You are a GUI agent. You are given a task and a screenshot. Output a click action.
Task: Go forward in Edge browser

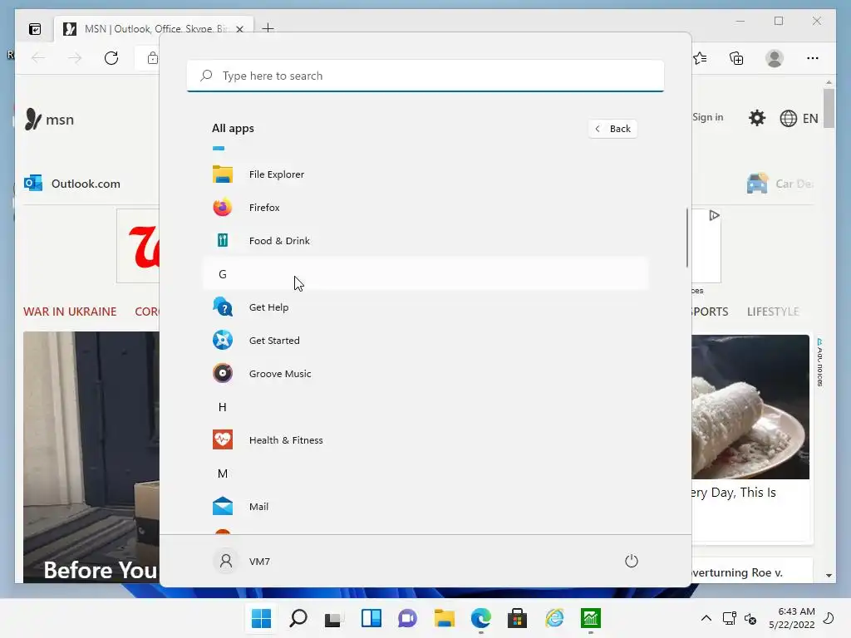pyautogui.click(x=75, y=58)
